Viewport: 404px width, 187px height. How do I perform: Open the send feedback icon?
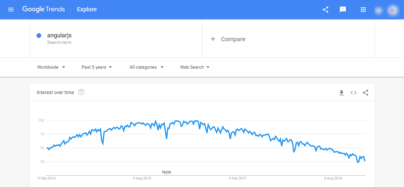point(343,10)
